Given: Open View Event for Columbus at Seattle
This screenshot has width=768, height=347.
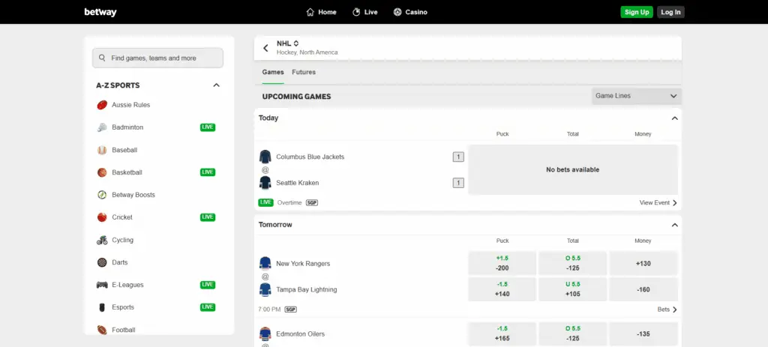Looking at the screenshot, I should (658, 202).
